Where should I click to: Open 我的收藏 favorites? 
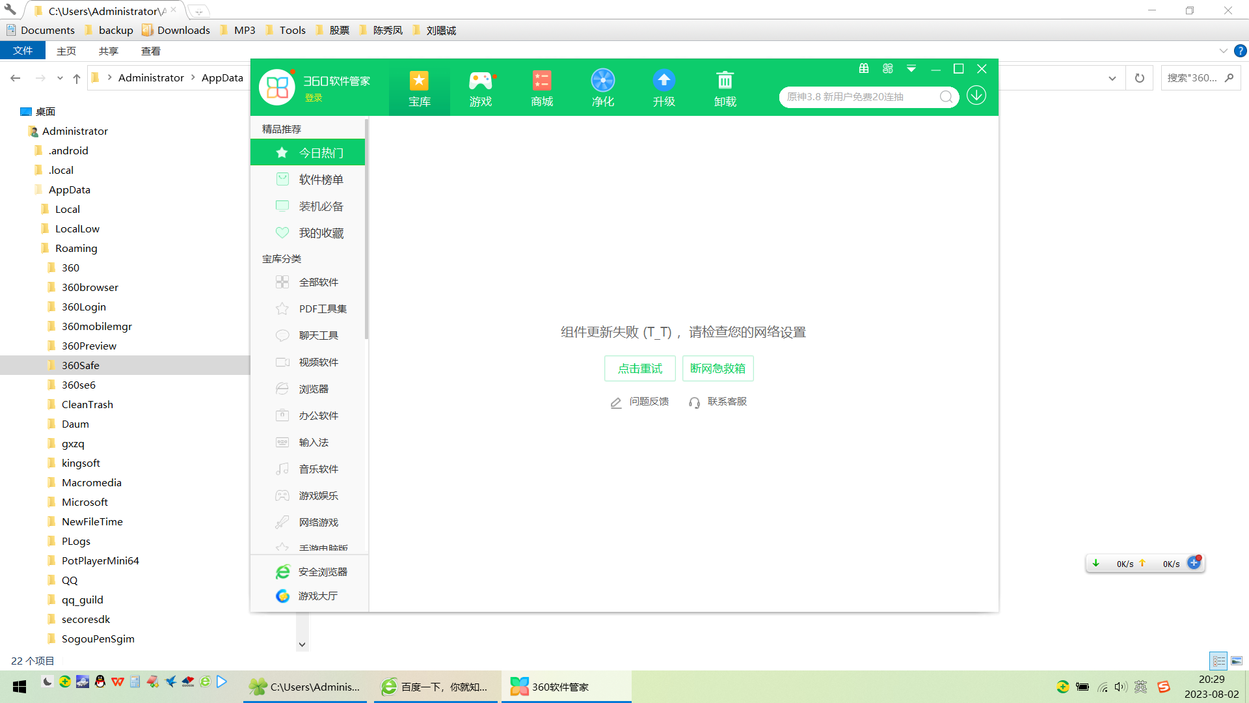coord(308,232)
